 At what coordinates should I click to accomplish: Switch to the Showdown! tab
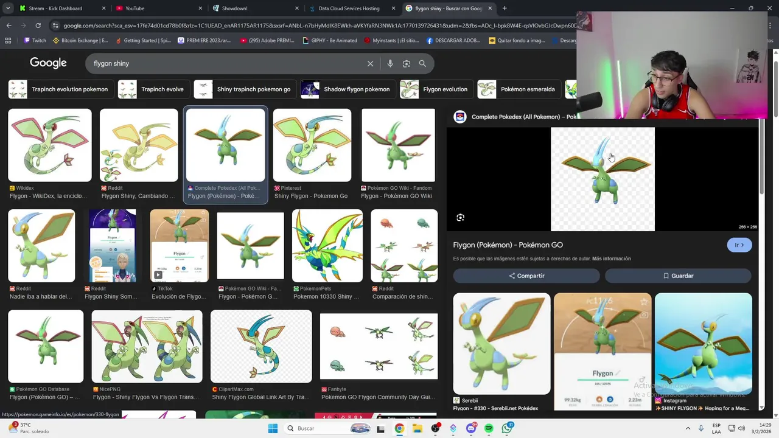[x=256, y=9]
